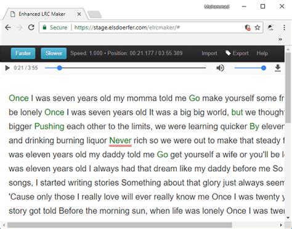Show hidden bookmarks with the chevron

280,39
